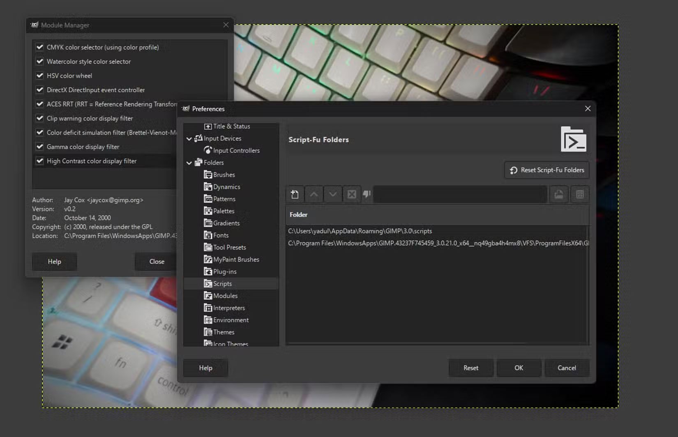Move the selected folder up

pyautogui.click(x=314, y=194)
